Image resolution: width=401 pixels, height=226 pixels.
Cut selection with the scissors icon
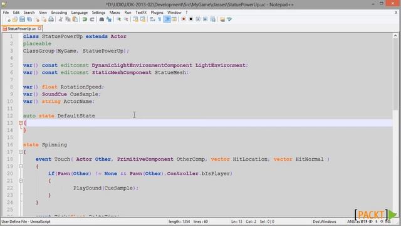point(61,19)
